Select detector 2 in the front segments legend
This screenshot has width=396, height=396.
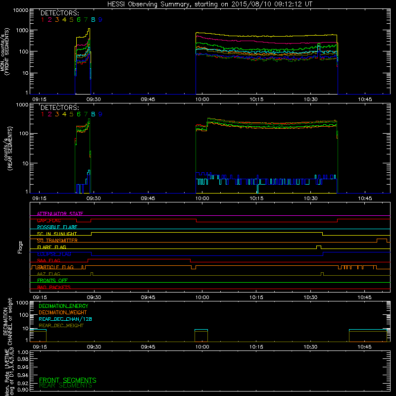tap(50, 20)
